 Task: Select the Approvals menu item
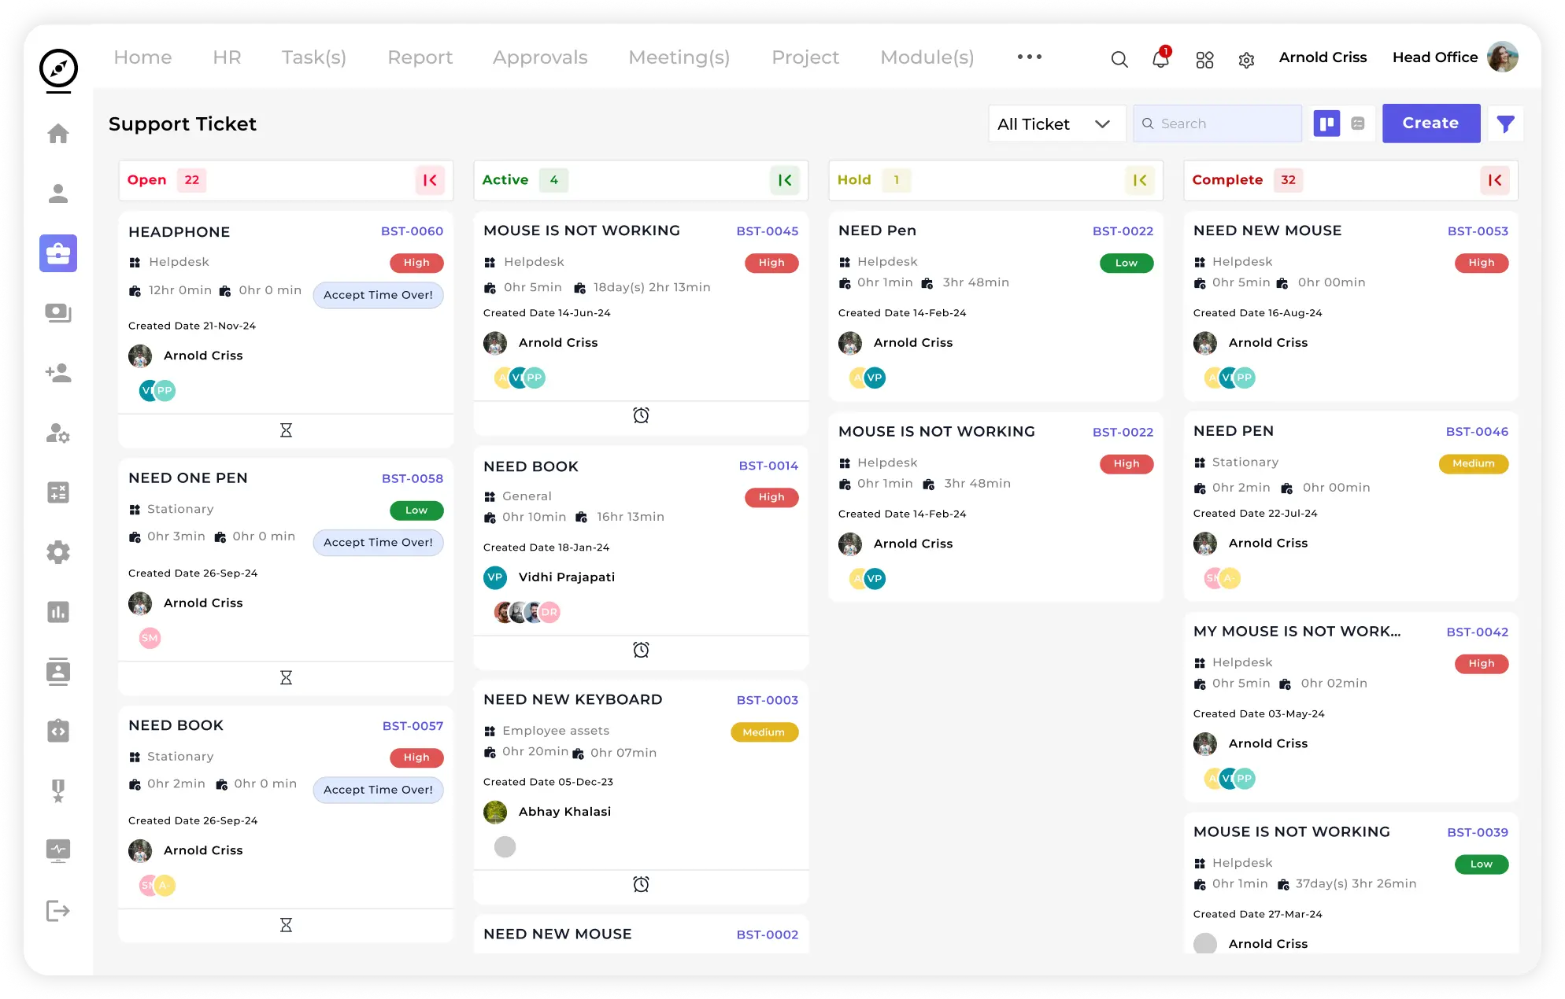(x=539, y=57)
